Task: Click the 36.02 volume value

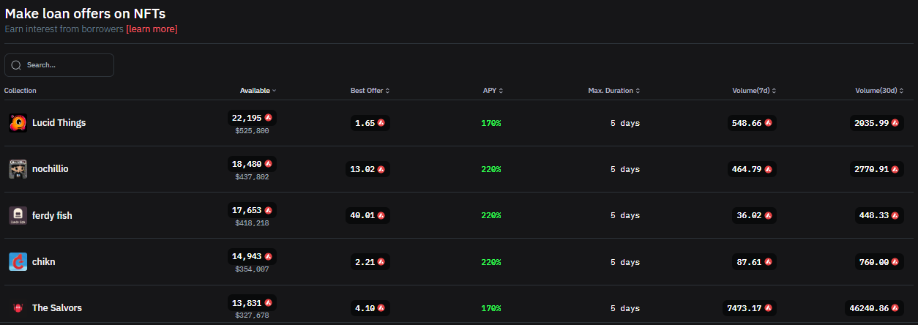Action: [750, 215]
